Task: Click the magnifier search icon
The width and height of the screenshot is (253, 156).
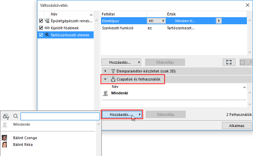Action: pyautogui.click(x=15, y=116)
